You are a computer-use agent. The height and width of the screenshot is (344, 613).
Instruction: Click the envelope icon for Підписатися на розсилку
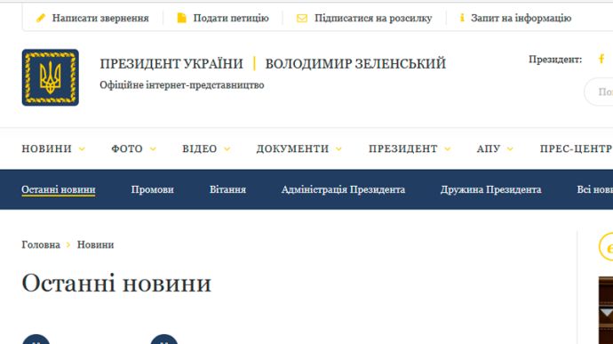(302, 18)
